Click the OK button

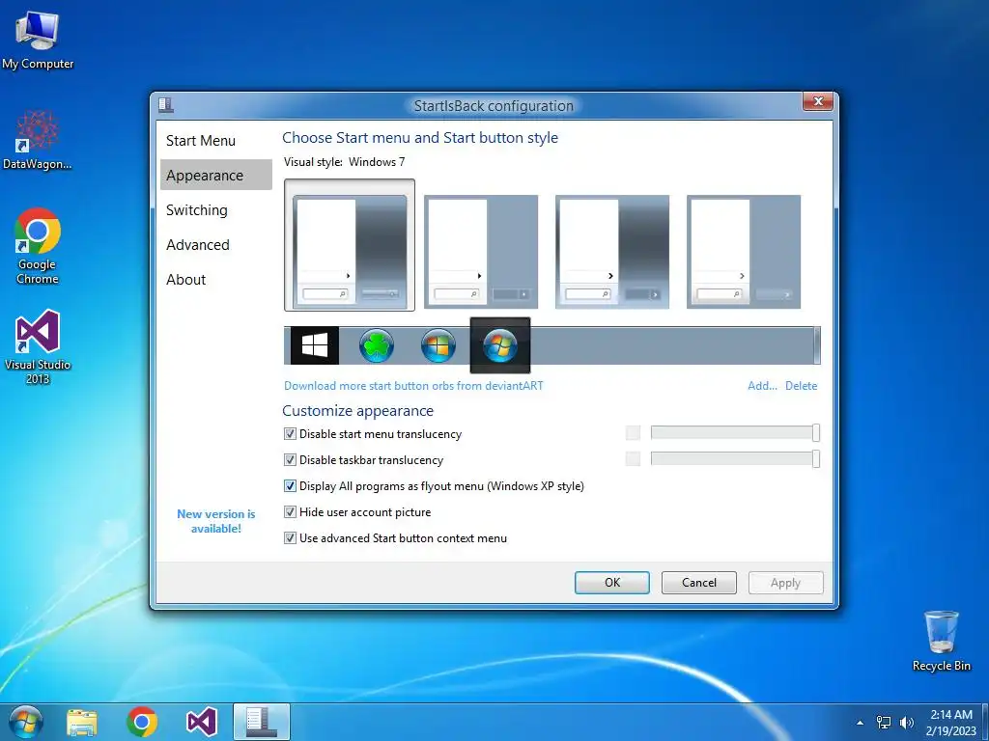click(x=611, y=583)
